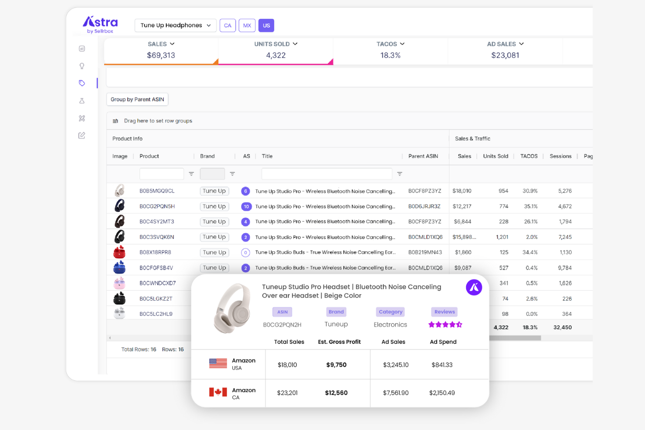Click the row groups icon beside drag area
Image resolution: width=645 pixels, height=430 pixels.
[x=115, y=121]
